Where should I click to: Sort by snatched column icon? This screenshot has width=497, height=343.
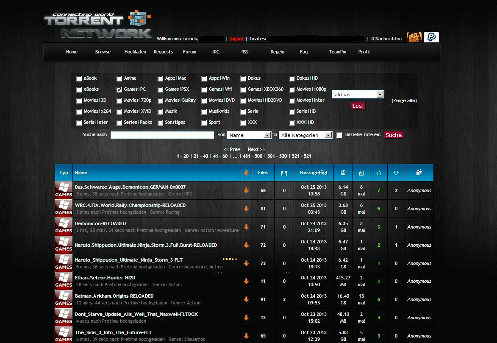pyautogui.click(x=361, y=173)
